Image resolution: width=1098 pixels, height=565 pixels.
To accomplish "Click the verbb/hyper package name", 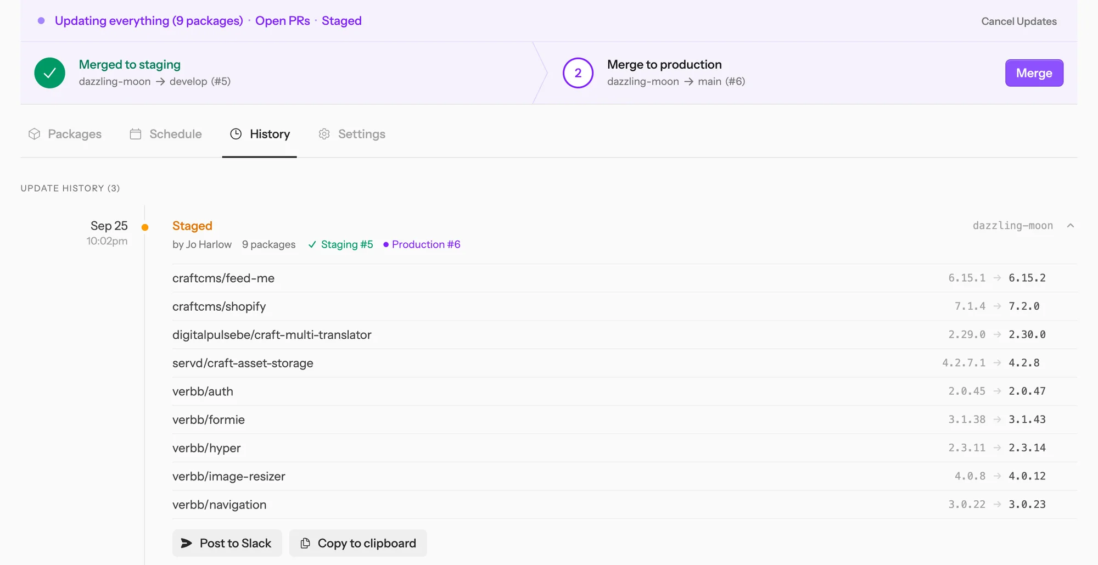I will point(206,448).
